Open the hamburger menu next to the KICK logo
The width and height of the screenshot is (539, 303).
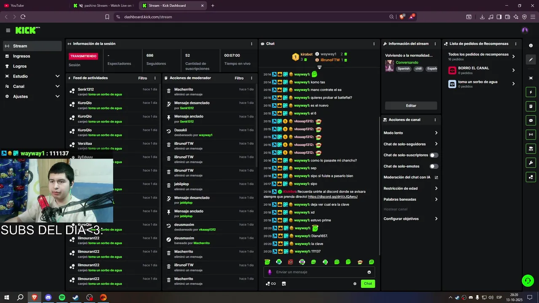(x=8, y=30)
